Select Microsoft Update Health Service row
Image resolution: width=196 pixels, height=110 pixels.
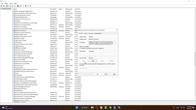47,11
